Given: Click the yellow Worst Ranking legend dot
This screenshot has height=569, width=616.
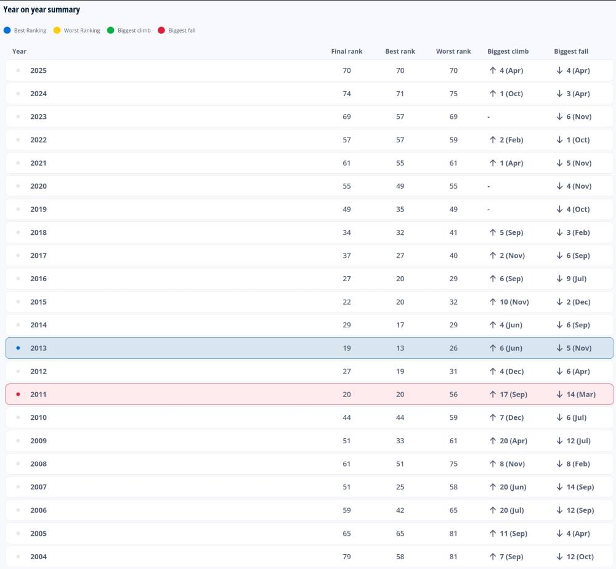Looking at the screenshot, I should tap(57, 30).
